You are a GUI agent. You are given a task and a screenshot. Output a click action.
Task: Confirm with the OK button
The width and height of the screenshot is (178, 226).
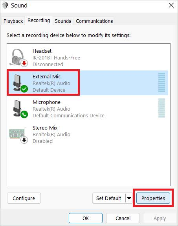click(x=86, y=218)
